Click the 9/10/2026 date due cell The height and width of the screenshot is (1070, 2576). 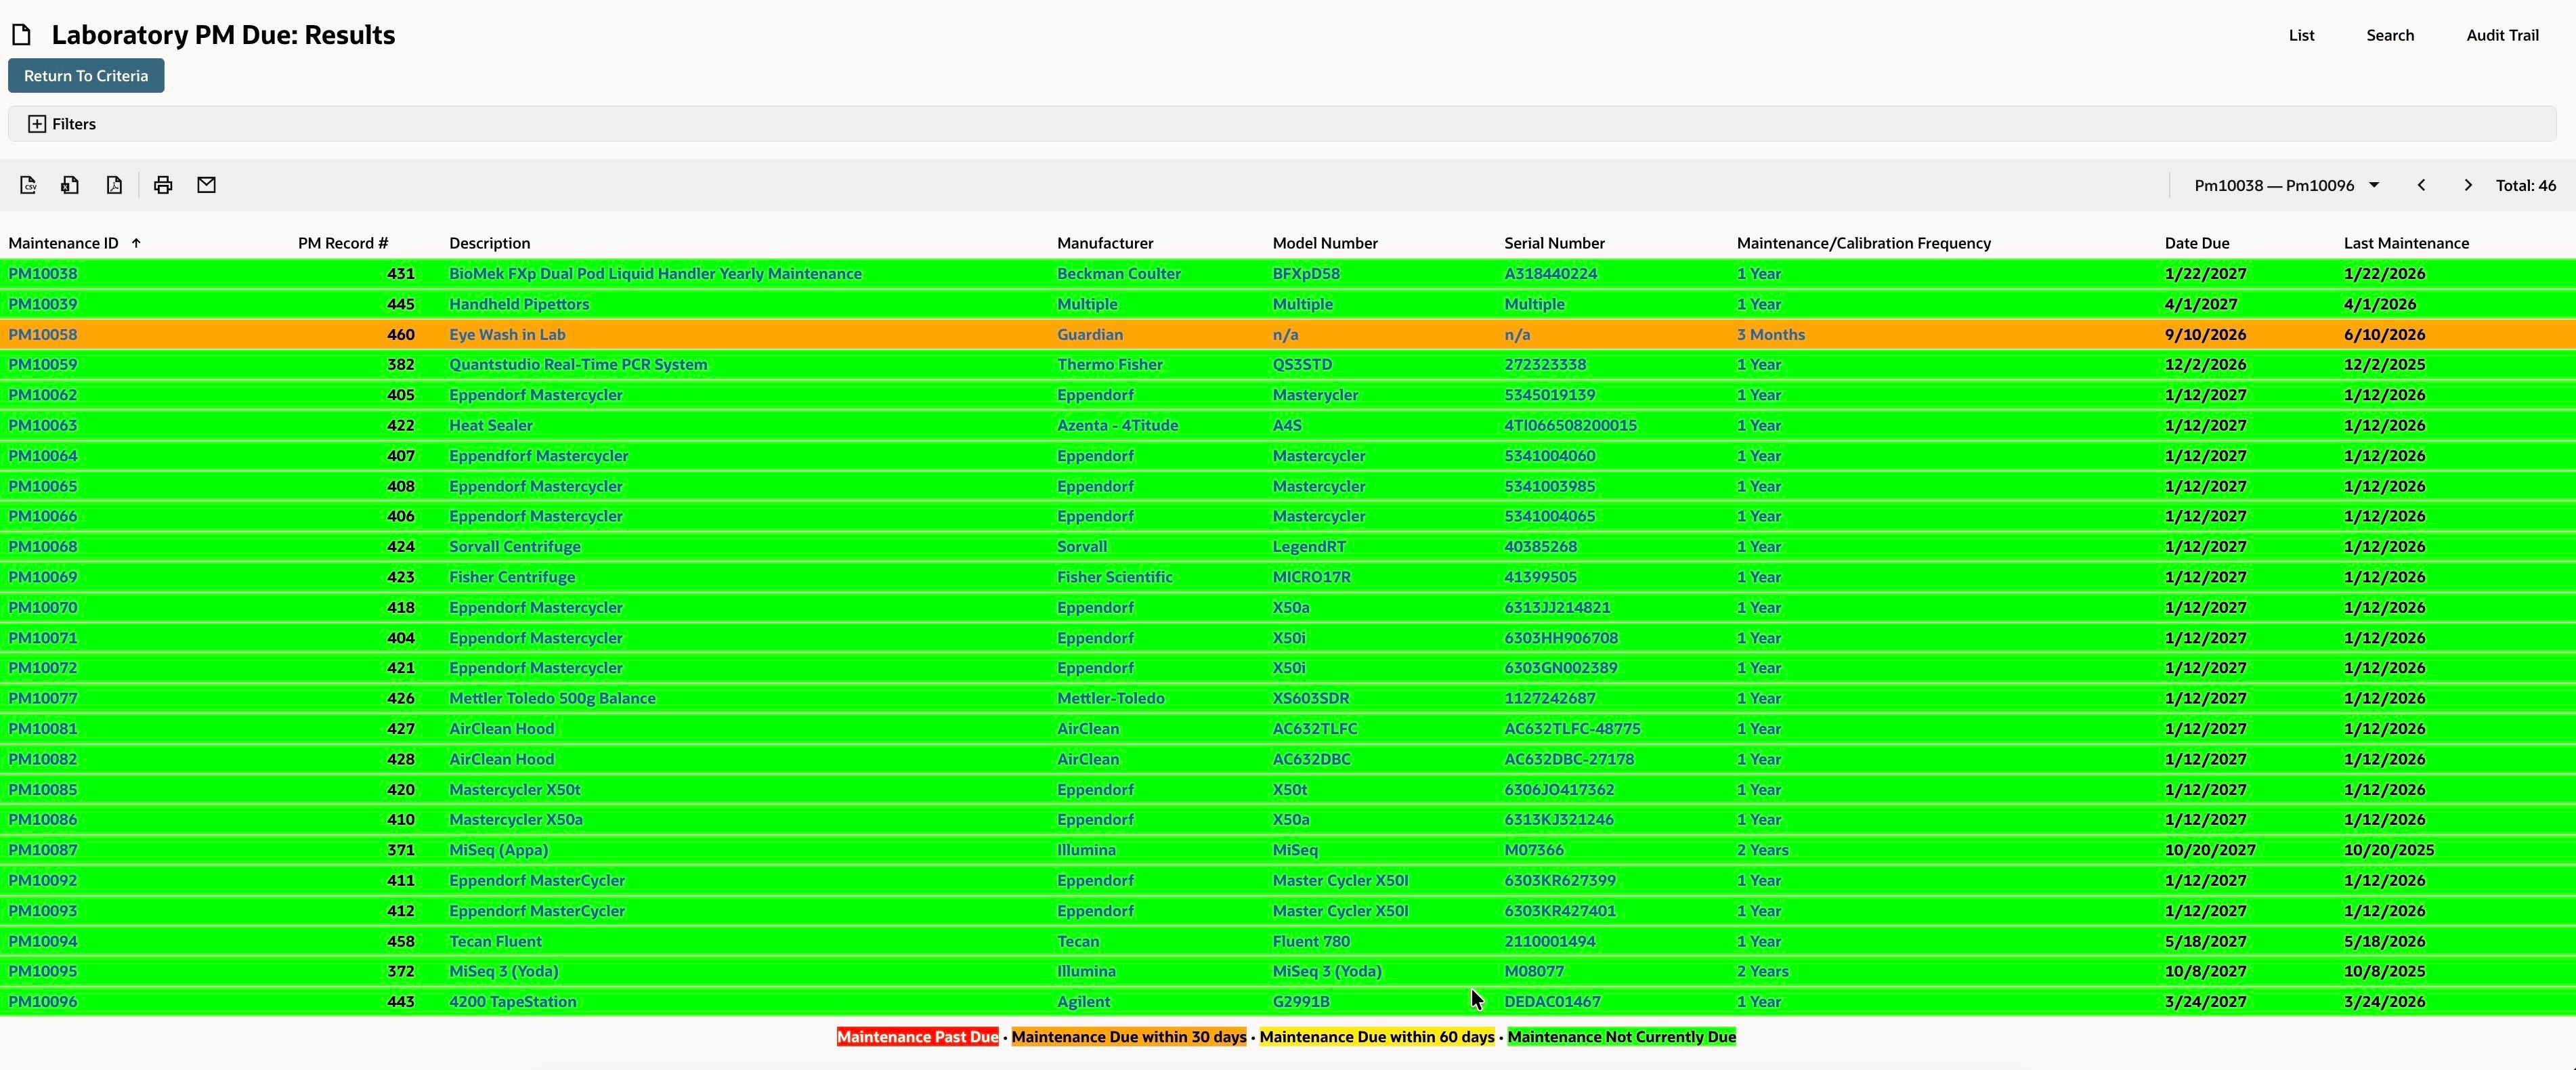pyautogui.click(x=2206, y=334)
